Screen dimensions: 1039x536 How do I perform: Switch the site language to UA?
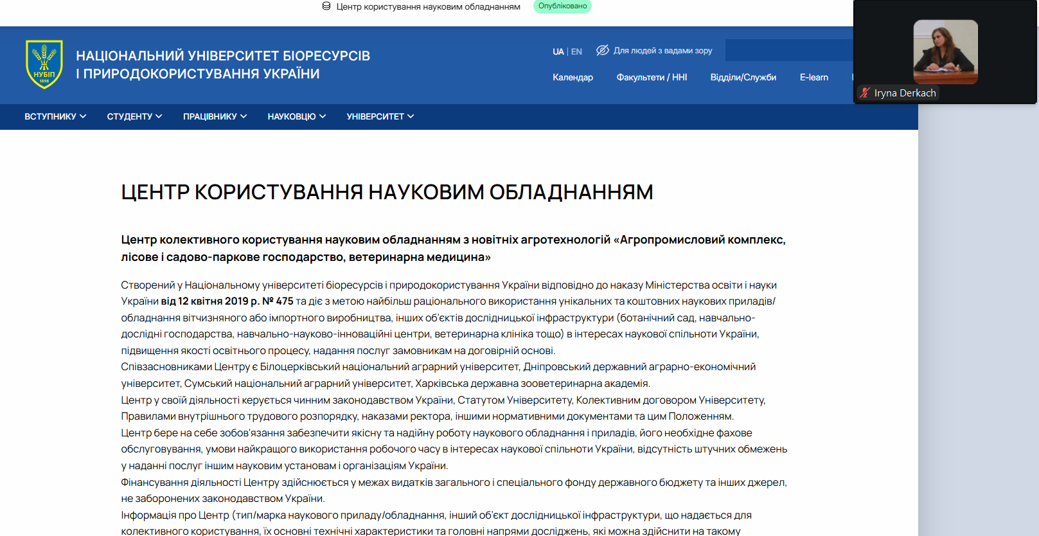(558, 51)
